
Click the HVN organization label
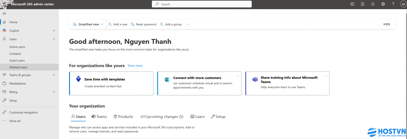coord(387,24)
